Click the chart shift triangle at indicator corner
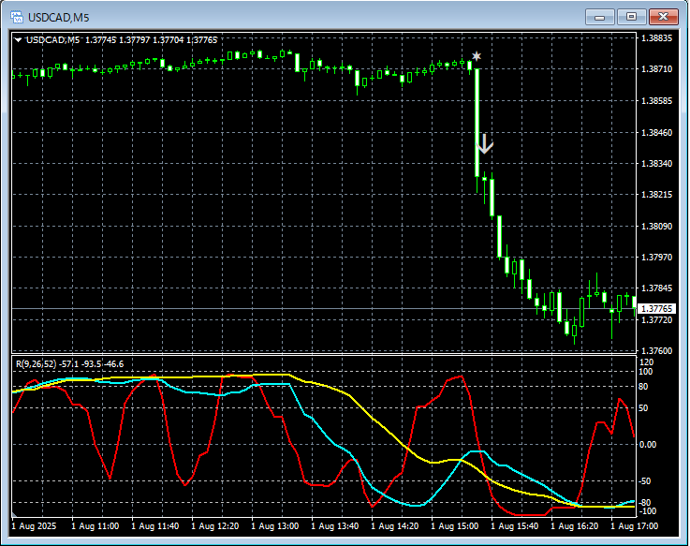 tap(15, 514)
